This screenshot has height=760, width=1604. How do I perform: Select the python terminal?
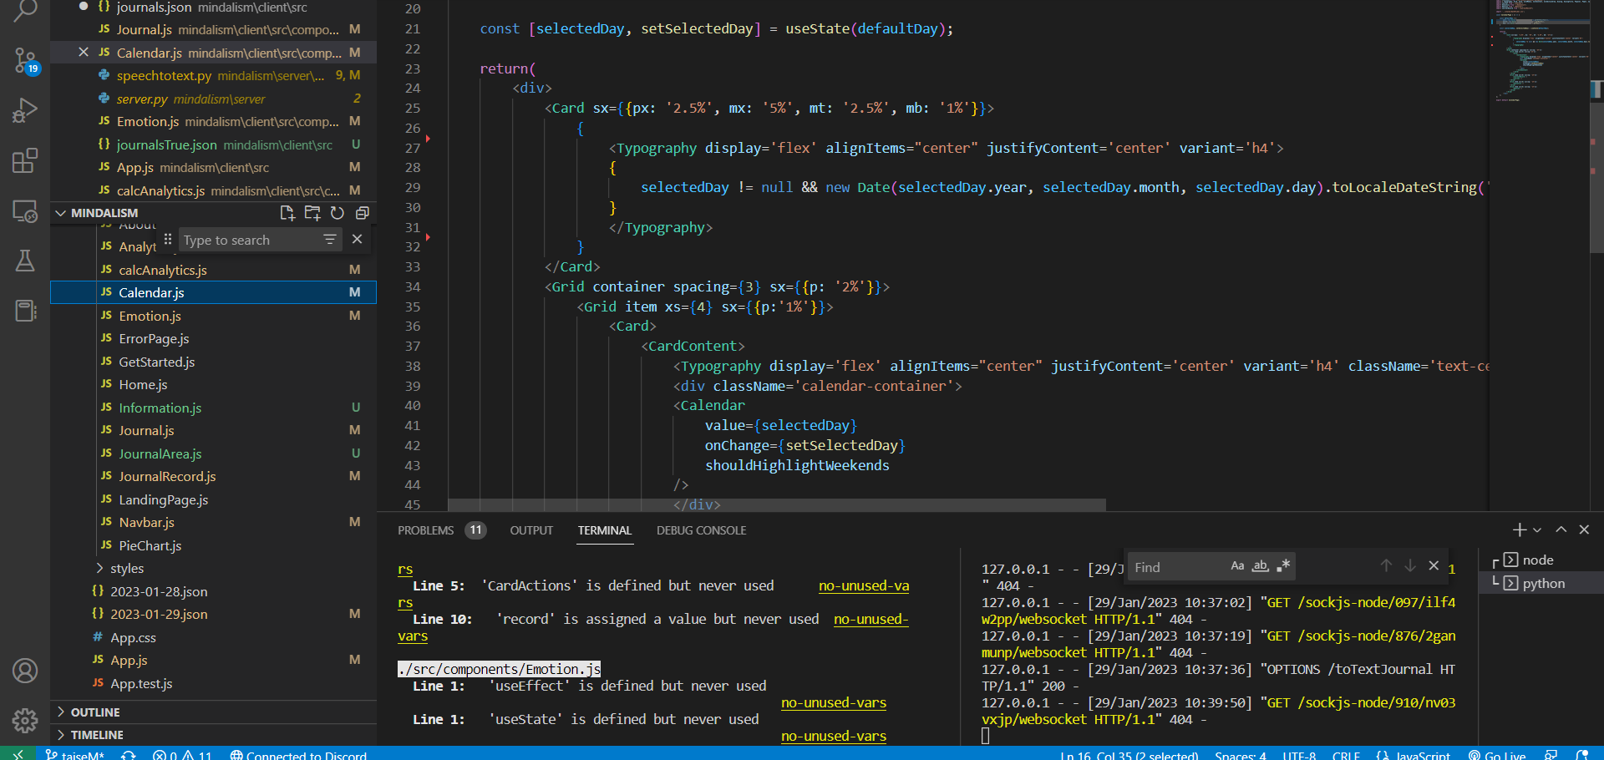[1543, 583]
